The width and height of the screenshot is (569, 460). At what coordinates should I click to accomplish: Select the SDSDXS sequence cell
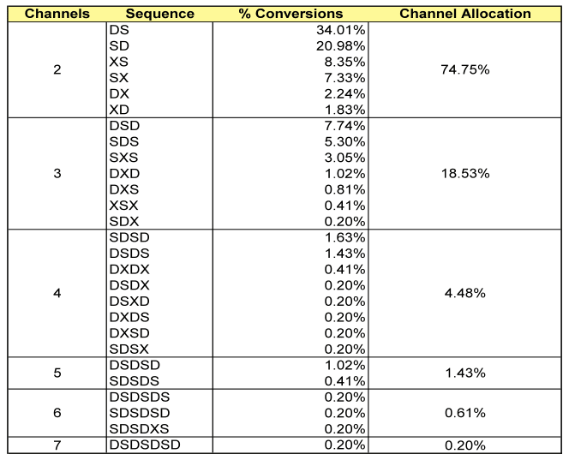coord(137,428)
